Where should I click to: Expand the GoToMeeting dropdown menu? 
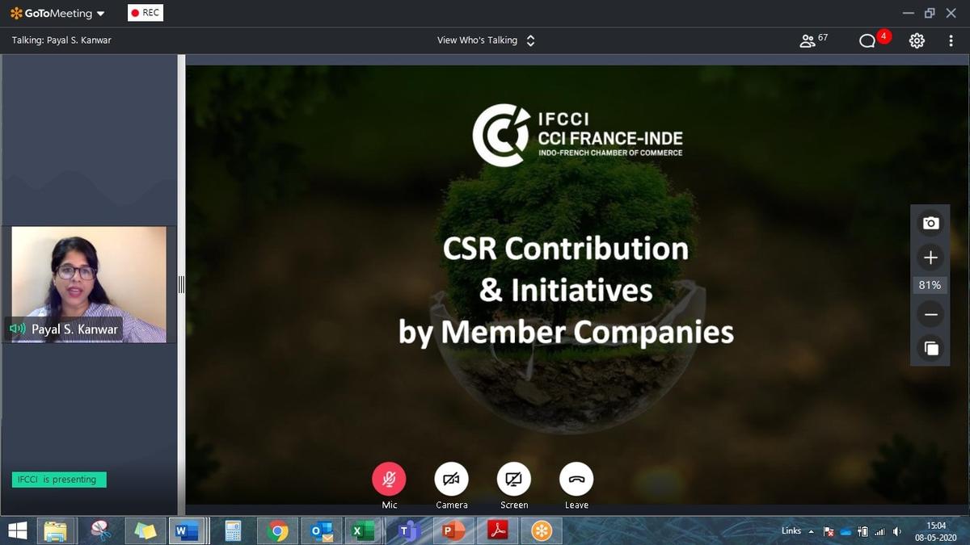[100, 14]
